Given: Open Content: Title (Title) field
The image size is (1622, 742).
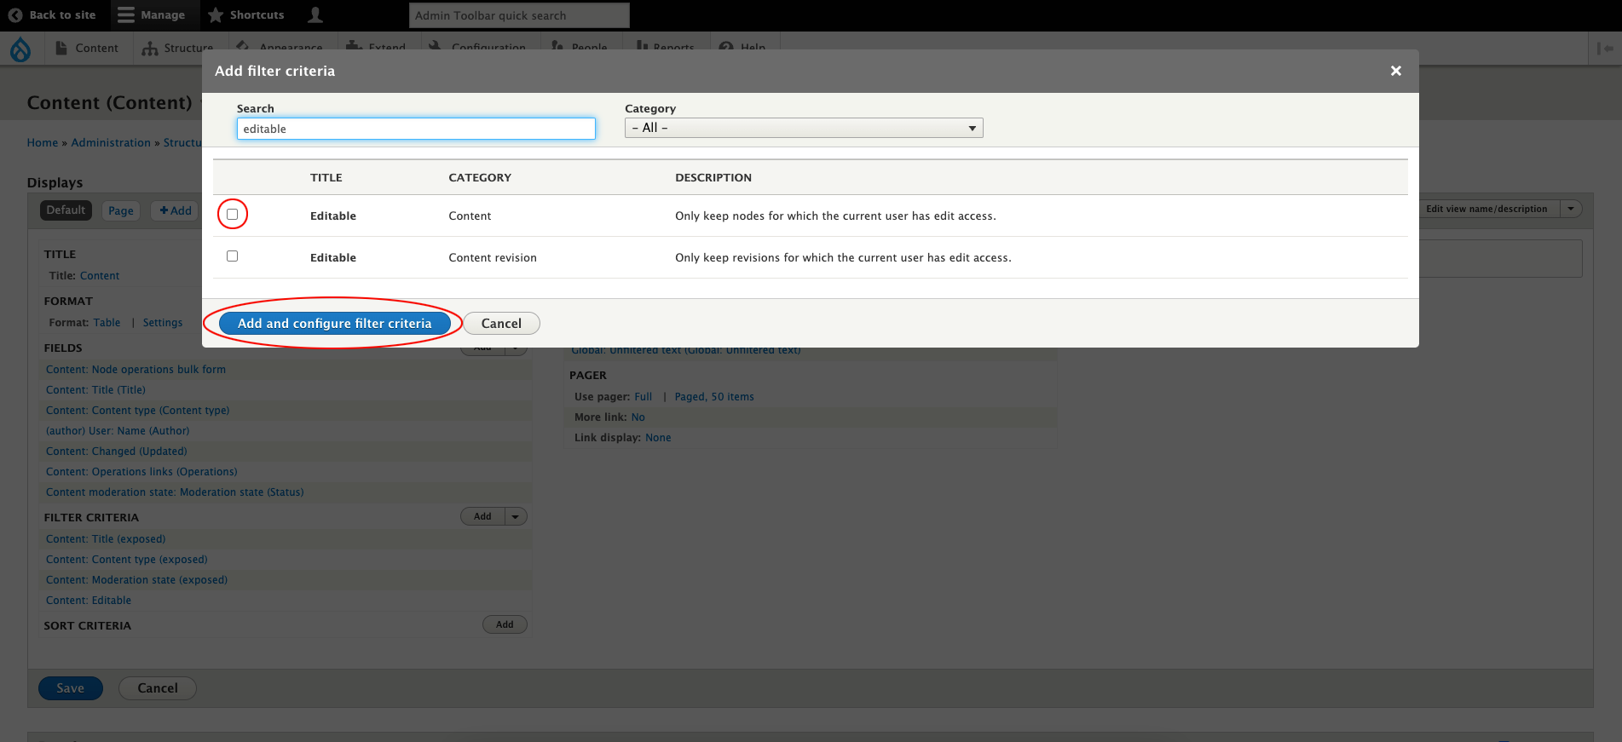Looking at the screenshot, I should [95, 390].
